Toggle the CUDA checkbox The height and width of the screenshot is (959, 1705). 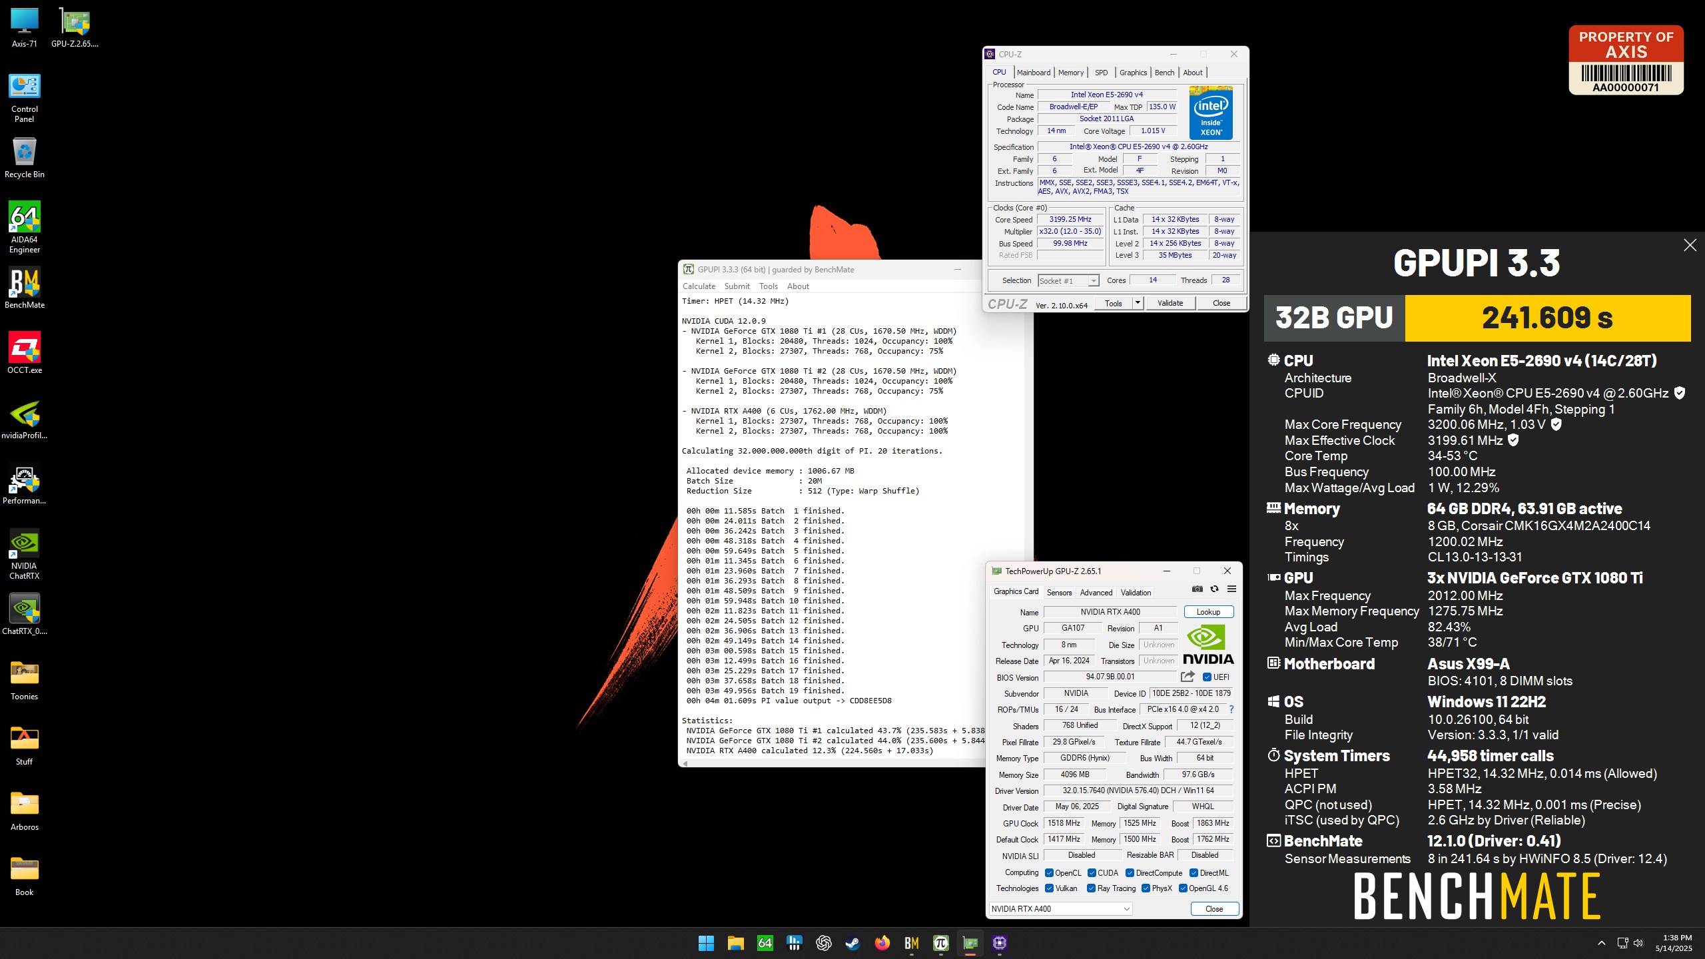point(1092,873)
